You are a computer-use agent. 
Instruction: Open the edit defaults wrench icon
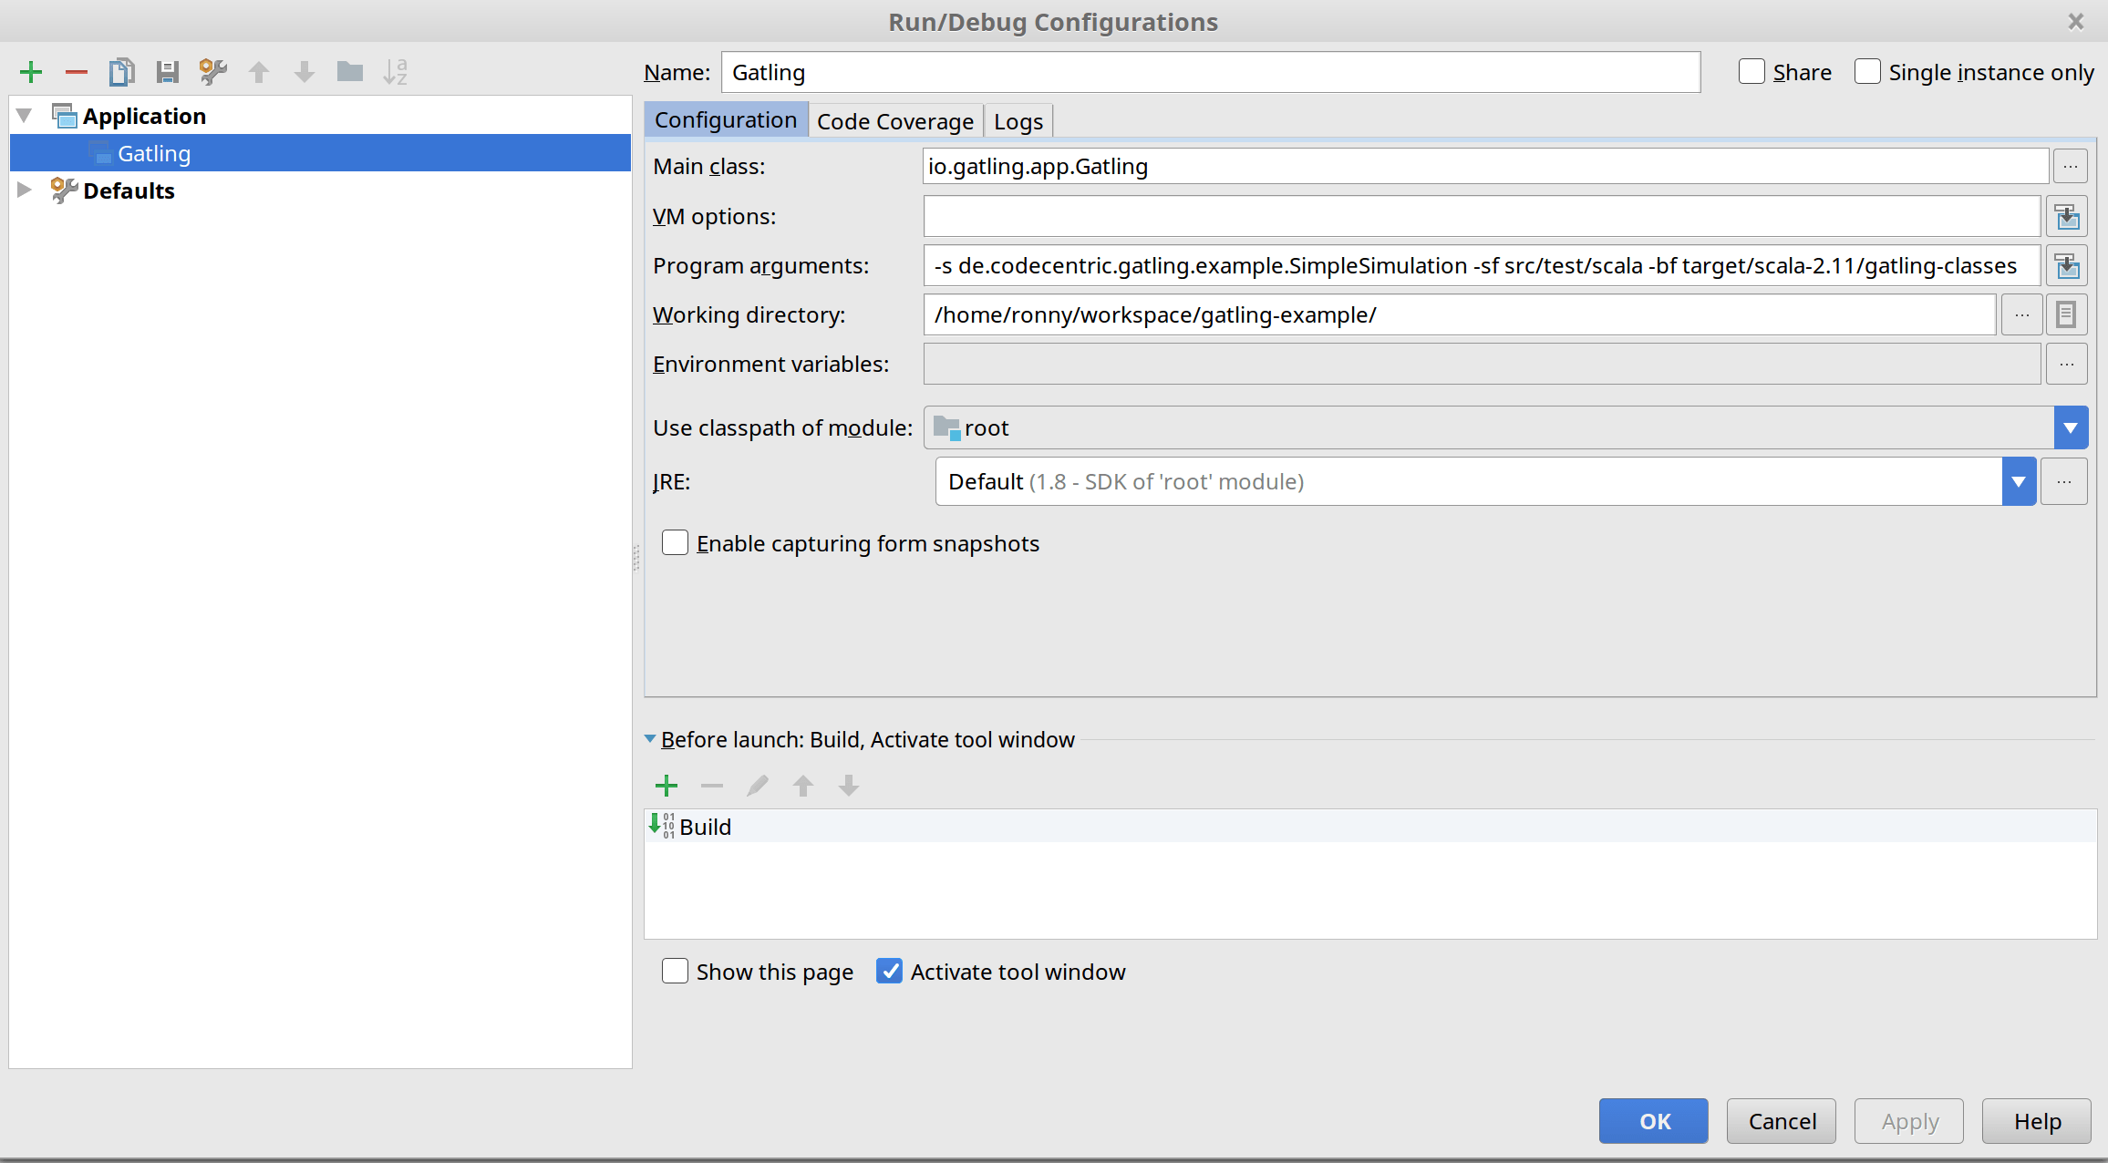[212, 72]
